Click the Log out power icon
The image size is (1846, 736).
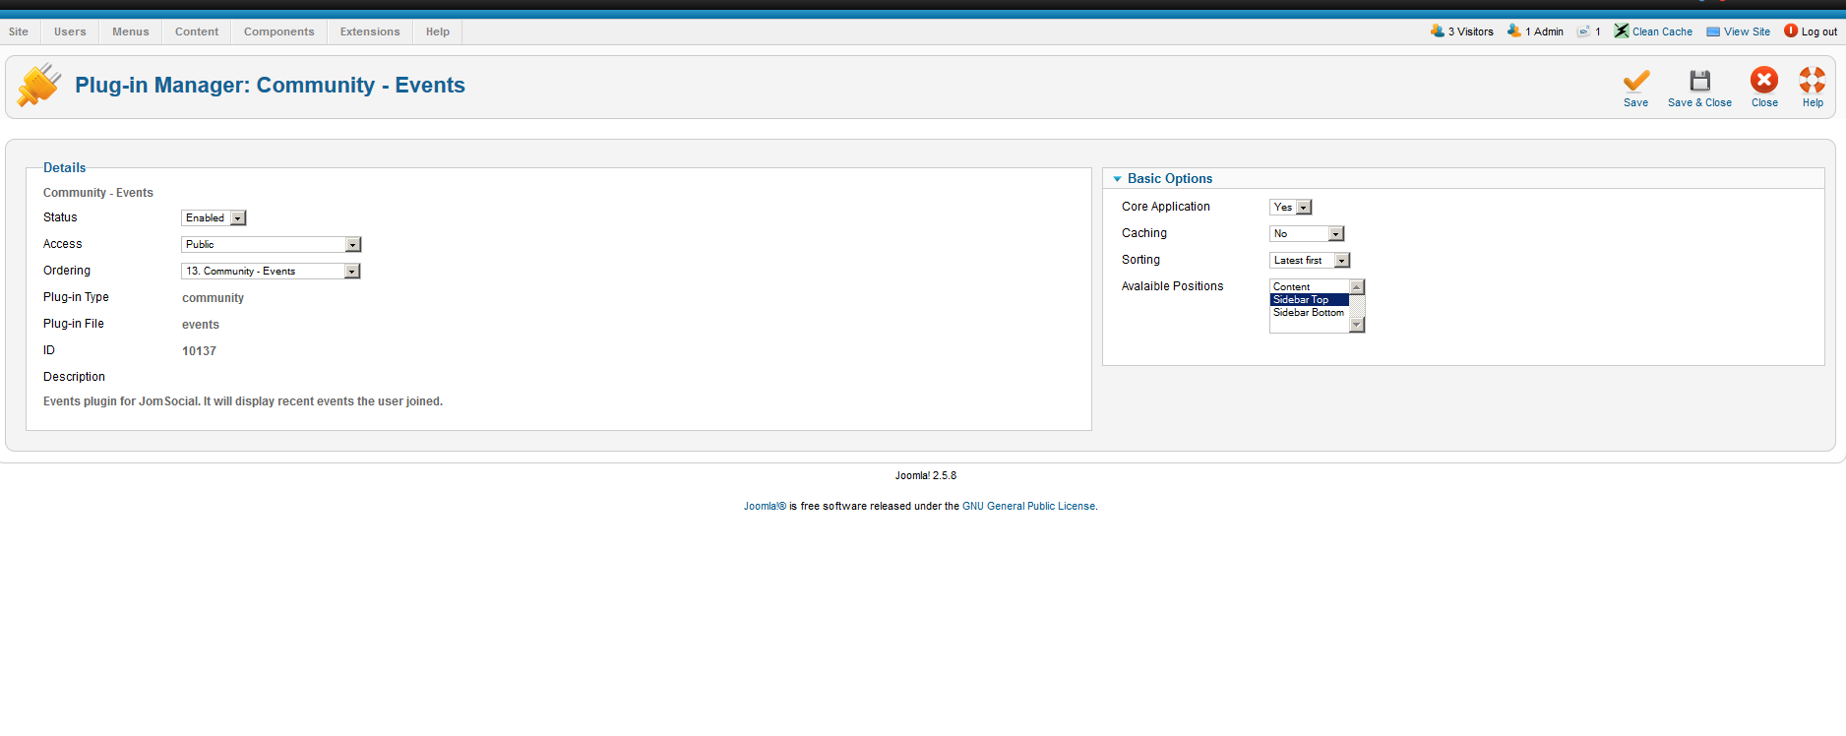click(x=1791, y=31)
